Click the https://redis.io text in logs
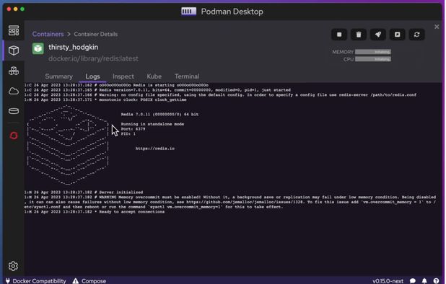The width and height of the screenshot is (446, 284). point(155,148)
